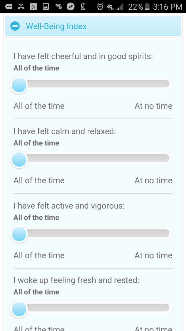This screenshot has width=186, height=331.
Task: Open the calendar 31 notification icon
Action: click(33, 7)
